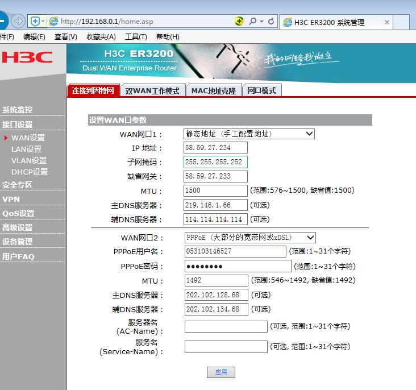Click the 应用 apply button
The height and width of the screenshot is (390, 416).
tap(221, 372)
